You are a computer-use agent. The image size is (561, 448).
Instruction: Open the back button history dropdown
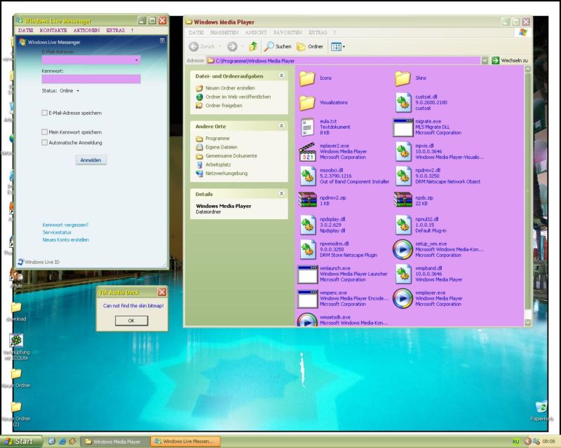(220, 46)
